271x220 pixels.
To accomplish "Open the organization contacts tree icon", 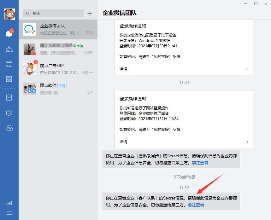I will [x=9, y=49].
